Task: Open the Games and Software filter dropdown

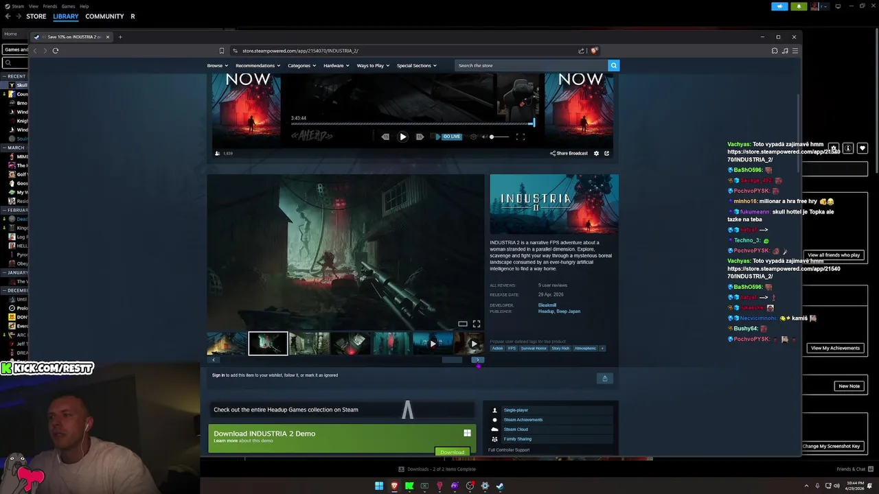Action: click(15, 49)
